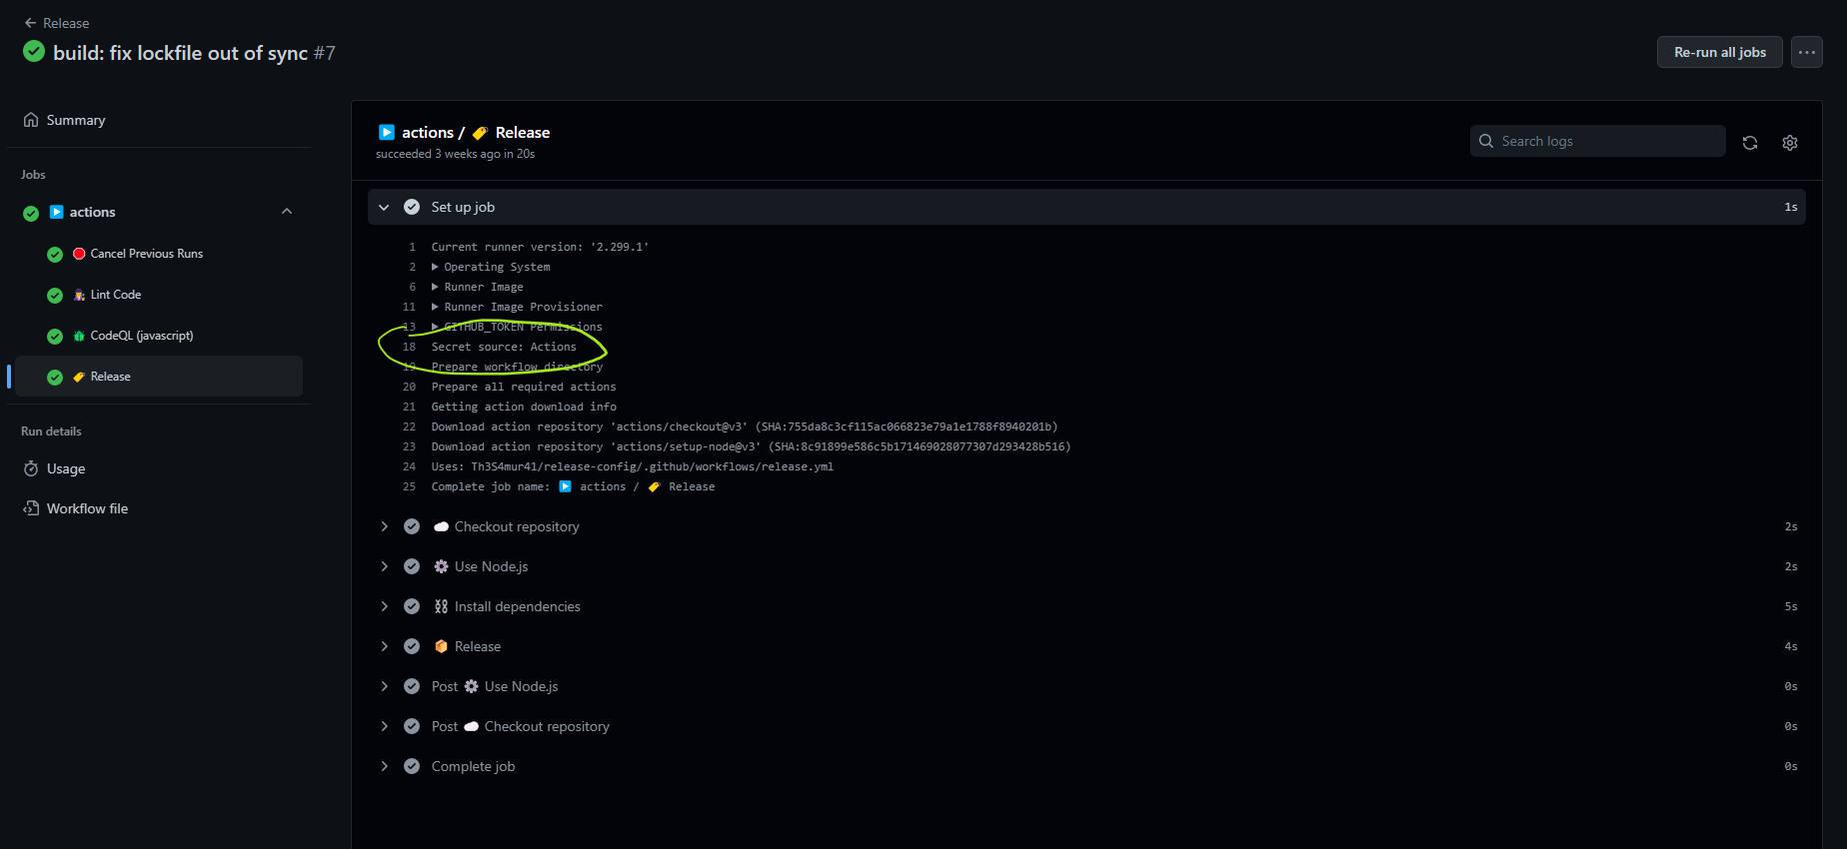Click the blue play icon beside actions job

[57, 212]
